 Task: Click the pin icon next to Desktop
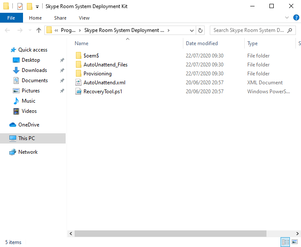tap(62, 60)
